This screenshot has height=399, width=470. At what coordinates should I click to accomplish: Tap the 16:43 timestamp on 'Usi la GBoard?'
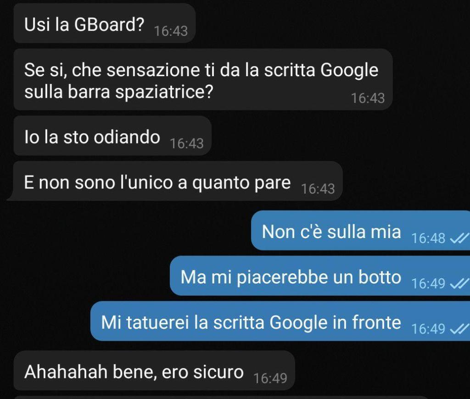pyautogui.click(x=171, y=31)
